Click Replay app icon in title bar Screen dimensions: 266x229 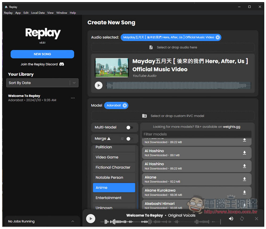tap(6, 7)
